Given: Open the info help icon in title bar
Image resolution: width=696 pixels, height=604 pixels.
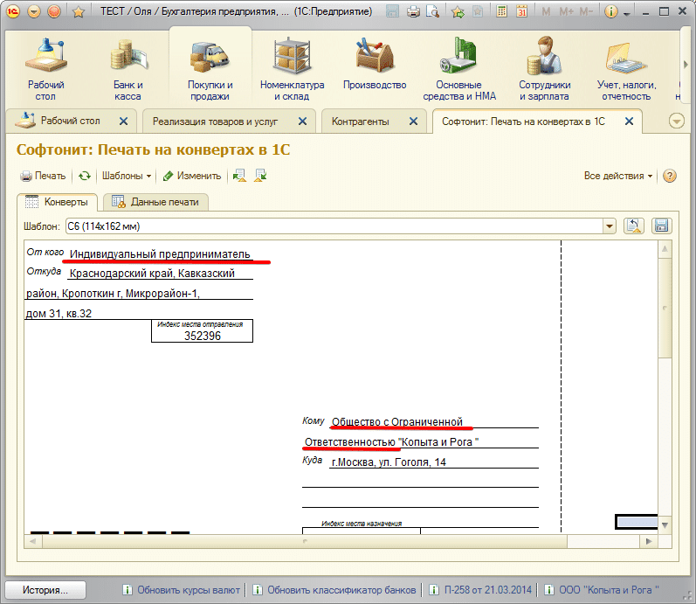Looking at the screenshot, I should [x=611, y=11].
